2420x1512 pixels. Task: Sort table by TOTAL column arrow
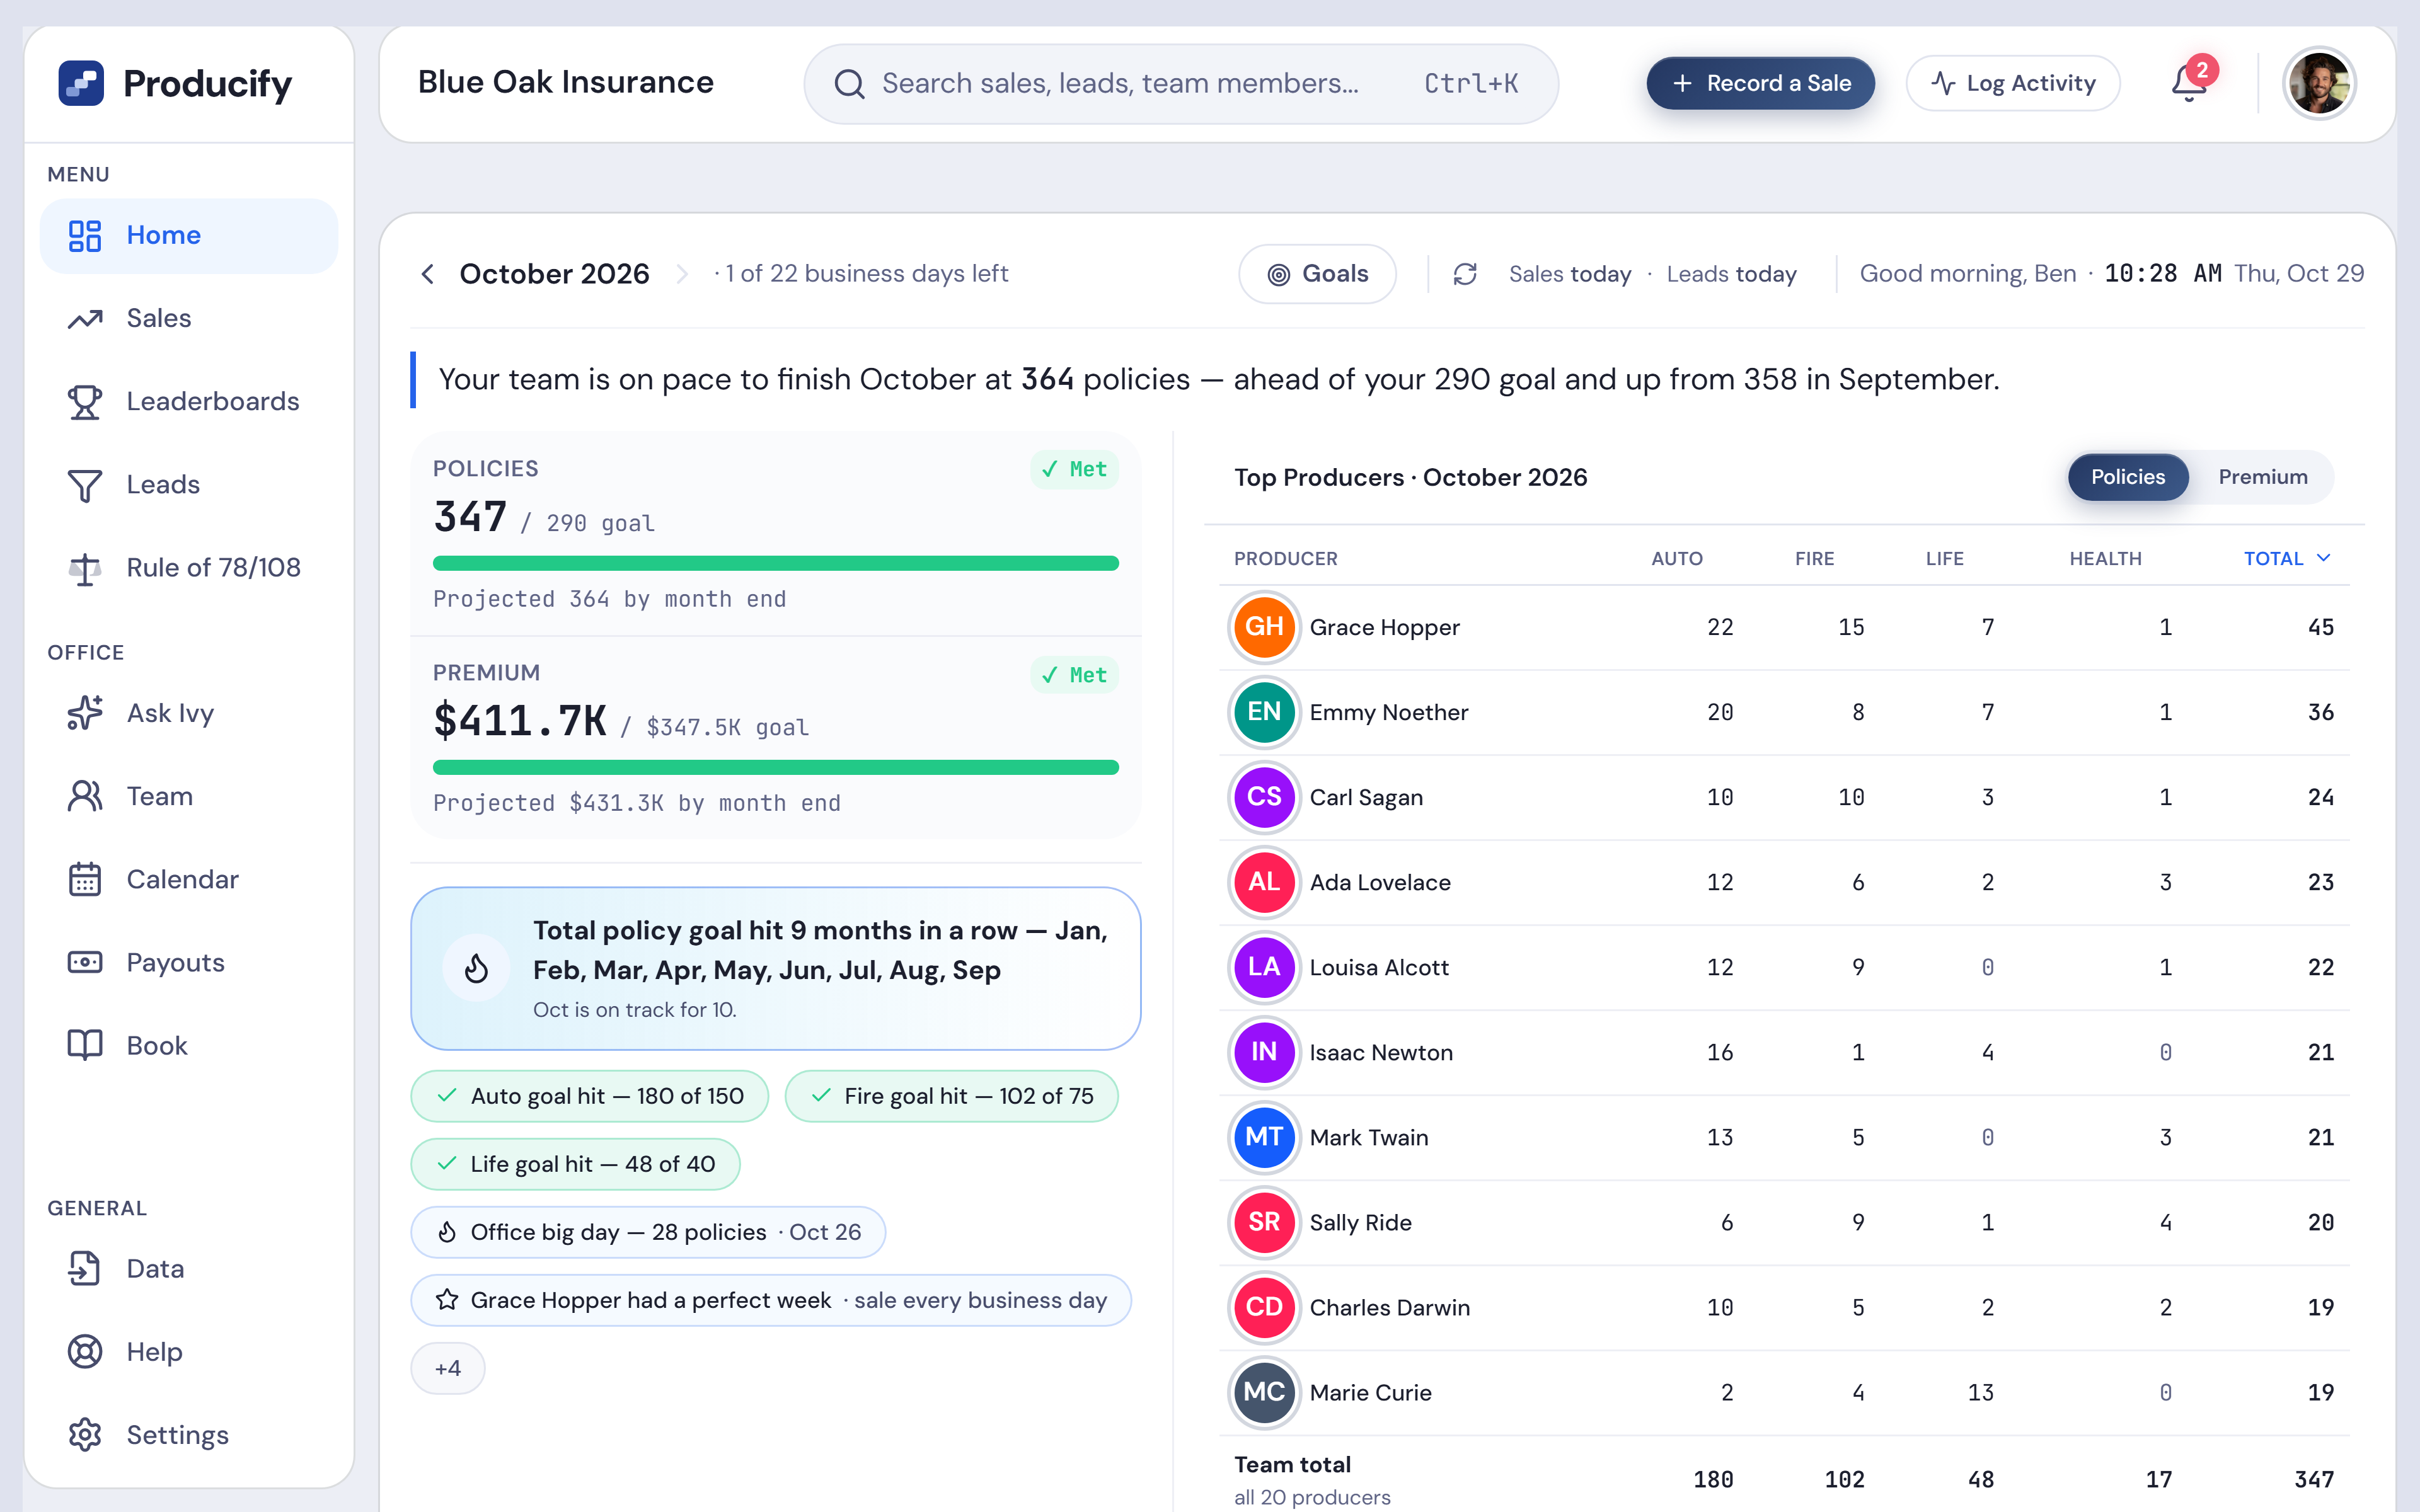[2324, 558]
